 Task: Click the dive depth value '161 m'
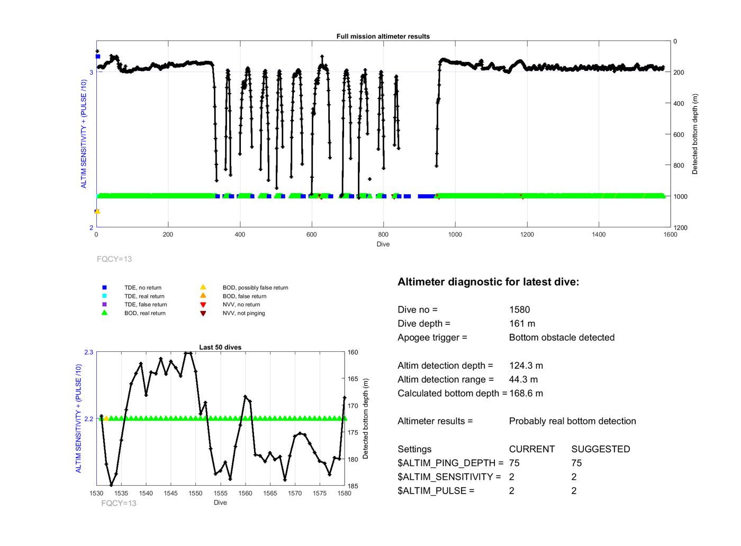click(x=522, y=324)
